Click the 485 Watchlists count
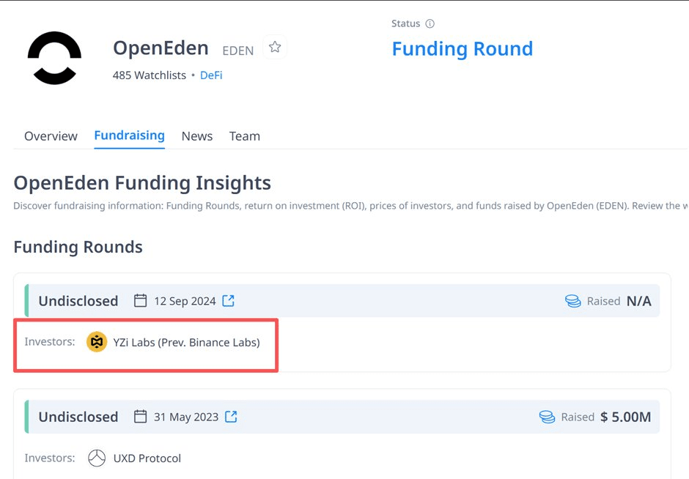Image resolution: width=689 pixels, height=479 pixels. click(x=150, y=75)
